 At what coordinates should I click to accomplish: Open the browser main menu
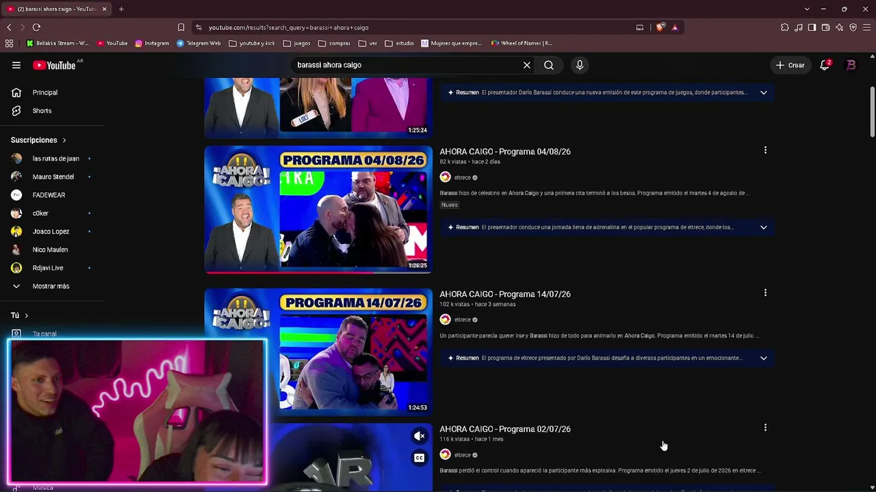click(x=866, y=27)
